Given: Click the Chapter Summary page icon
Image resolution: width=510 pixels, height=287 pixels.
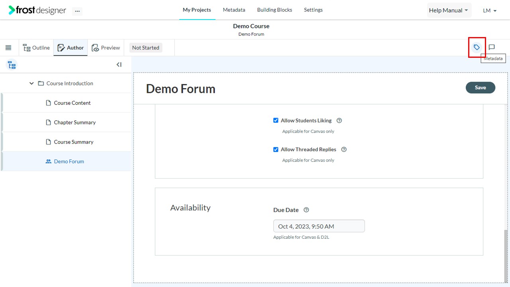Looking at the screenshot, I should pos(49,122).
